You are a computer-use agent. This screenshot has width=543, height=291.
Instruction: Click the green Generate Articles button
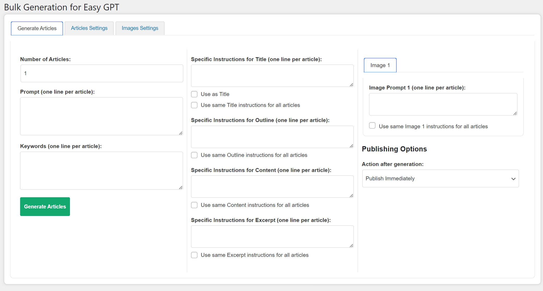pos(45,207)
